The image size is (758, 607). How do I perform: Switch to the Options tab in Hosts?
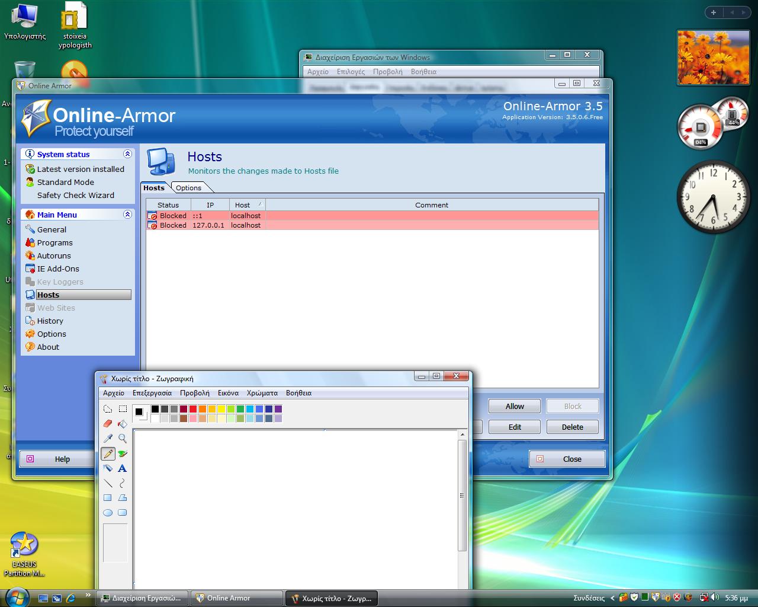click(188, 188)
